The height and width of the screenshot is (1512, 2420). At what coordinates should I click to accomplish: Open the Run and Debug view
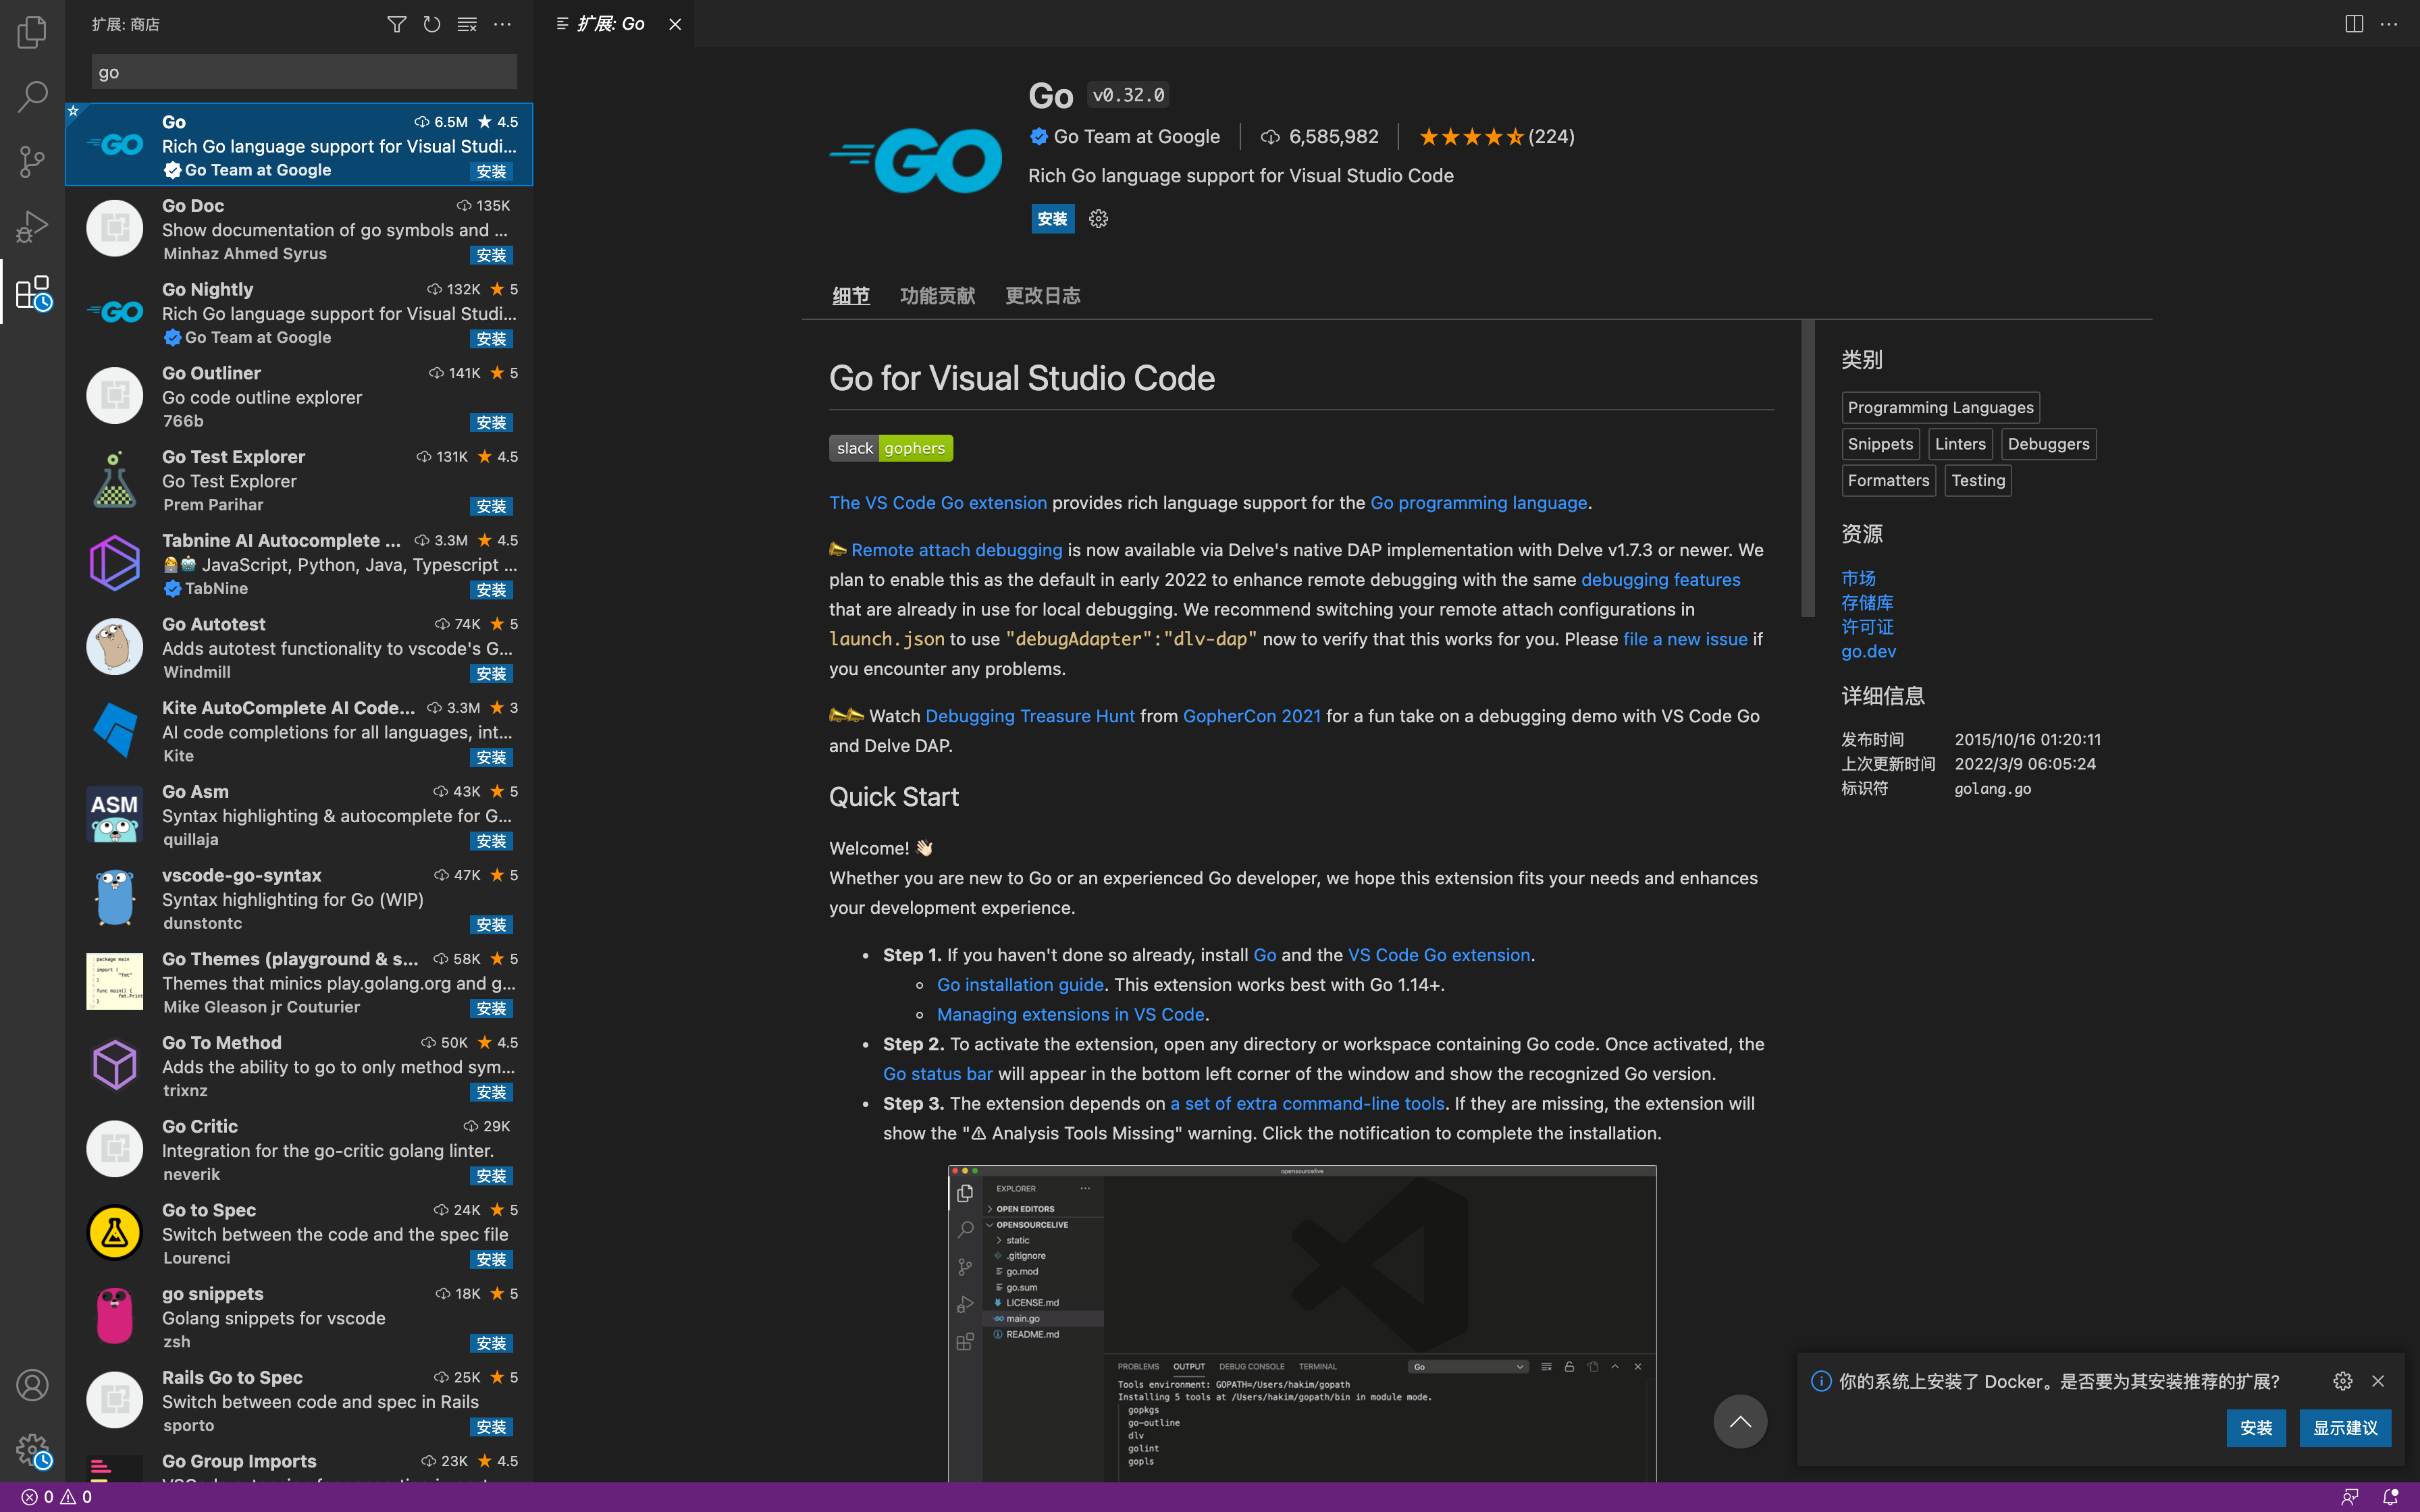(x=32, y=227)
